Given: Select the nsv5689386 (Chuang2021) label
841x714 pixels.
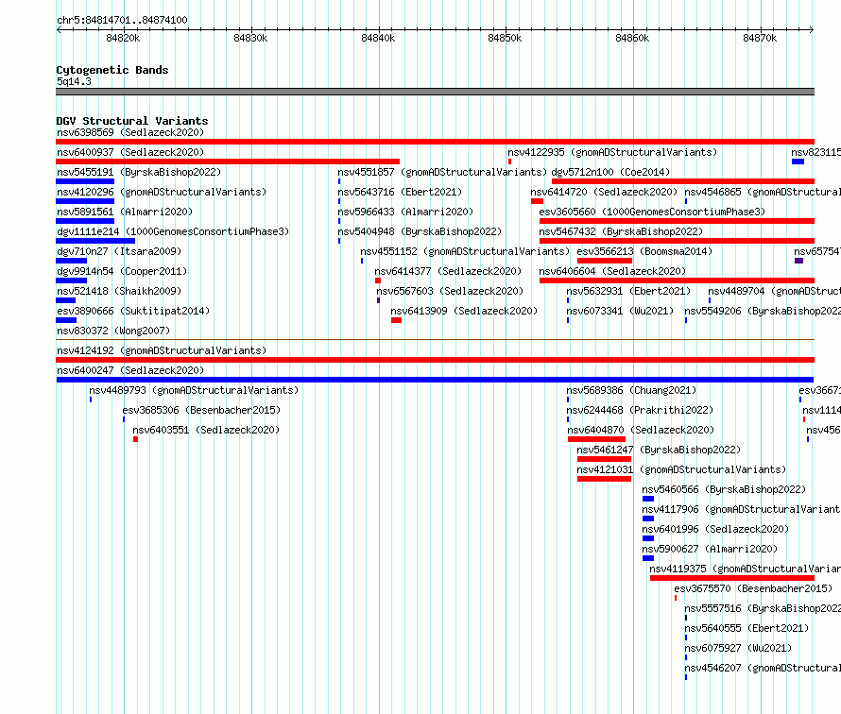Looking at the screenshot, I should [x=631, y=390].
